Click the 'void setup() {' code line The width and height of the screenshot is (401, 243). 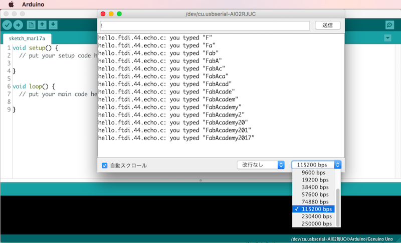coord(35,48)
